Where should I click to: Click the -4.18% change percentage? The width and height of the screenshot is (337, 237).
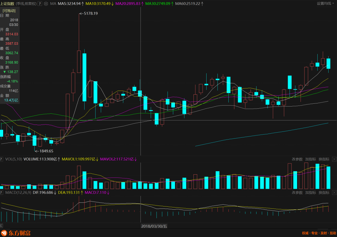point(12,81)
